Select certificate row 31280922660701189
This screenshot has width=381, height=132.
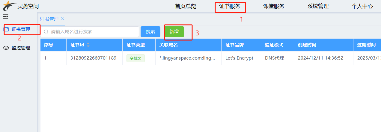[x=211, y=58]
